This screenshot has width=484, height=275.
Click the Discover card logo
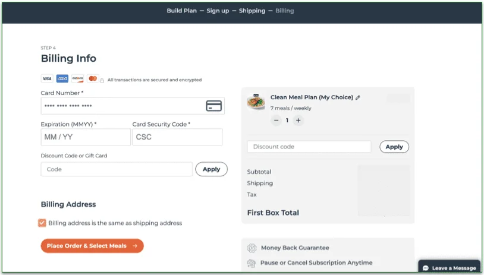click(77, 78)
